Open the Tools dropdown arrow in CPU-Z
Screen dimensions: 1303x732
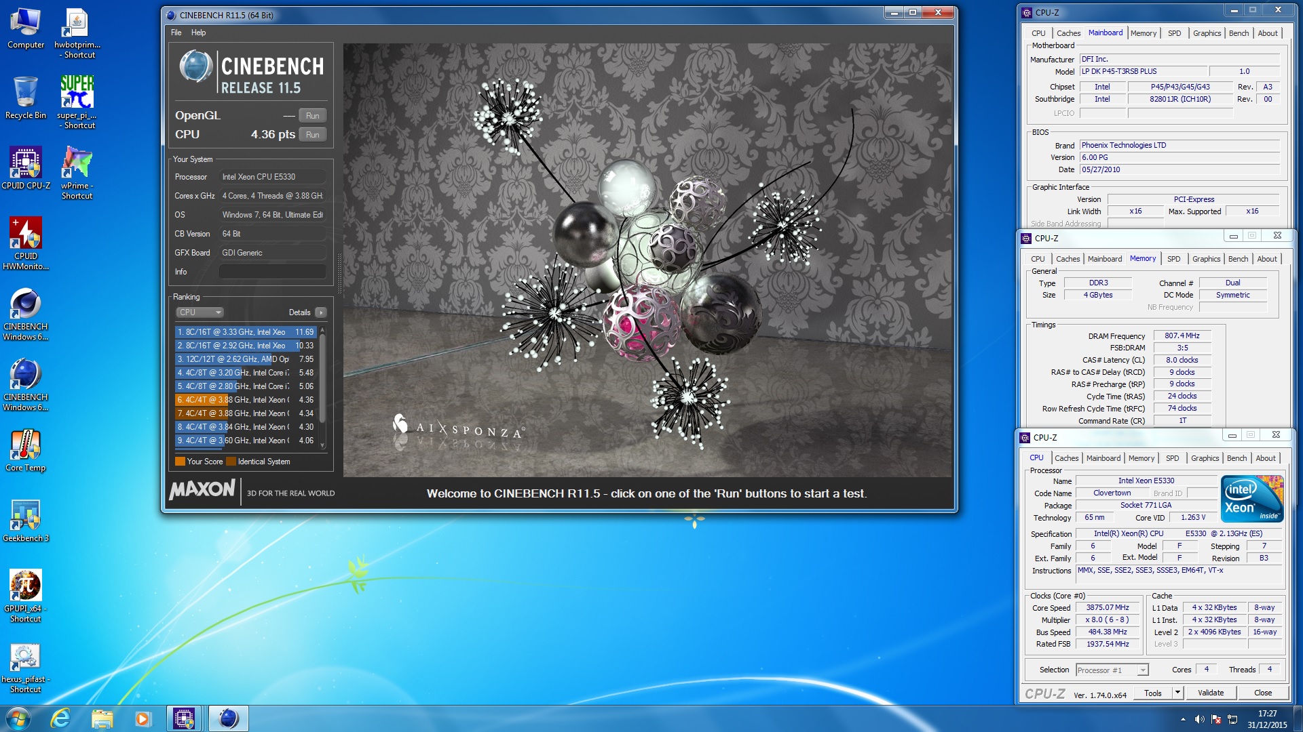coord(1177,693)
